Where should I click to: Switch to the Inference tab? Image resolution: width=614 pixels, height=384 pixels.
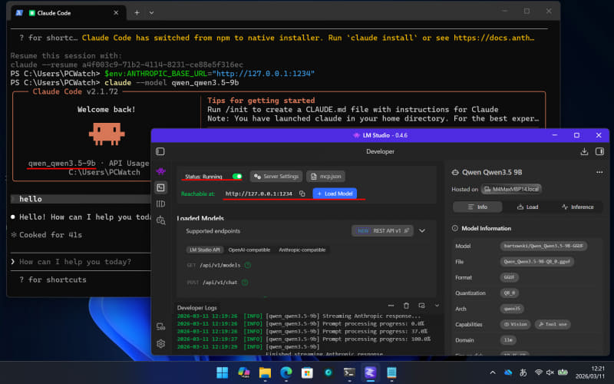point(578,207)
